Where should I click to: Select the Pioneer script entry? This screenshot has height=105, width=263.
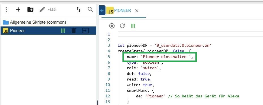[x=48, y=31]
